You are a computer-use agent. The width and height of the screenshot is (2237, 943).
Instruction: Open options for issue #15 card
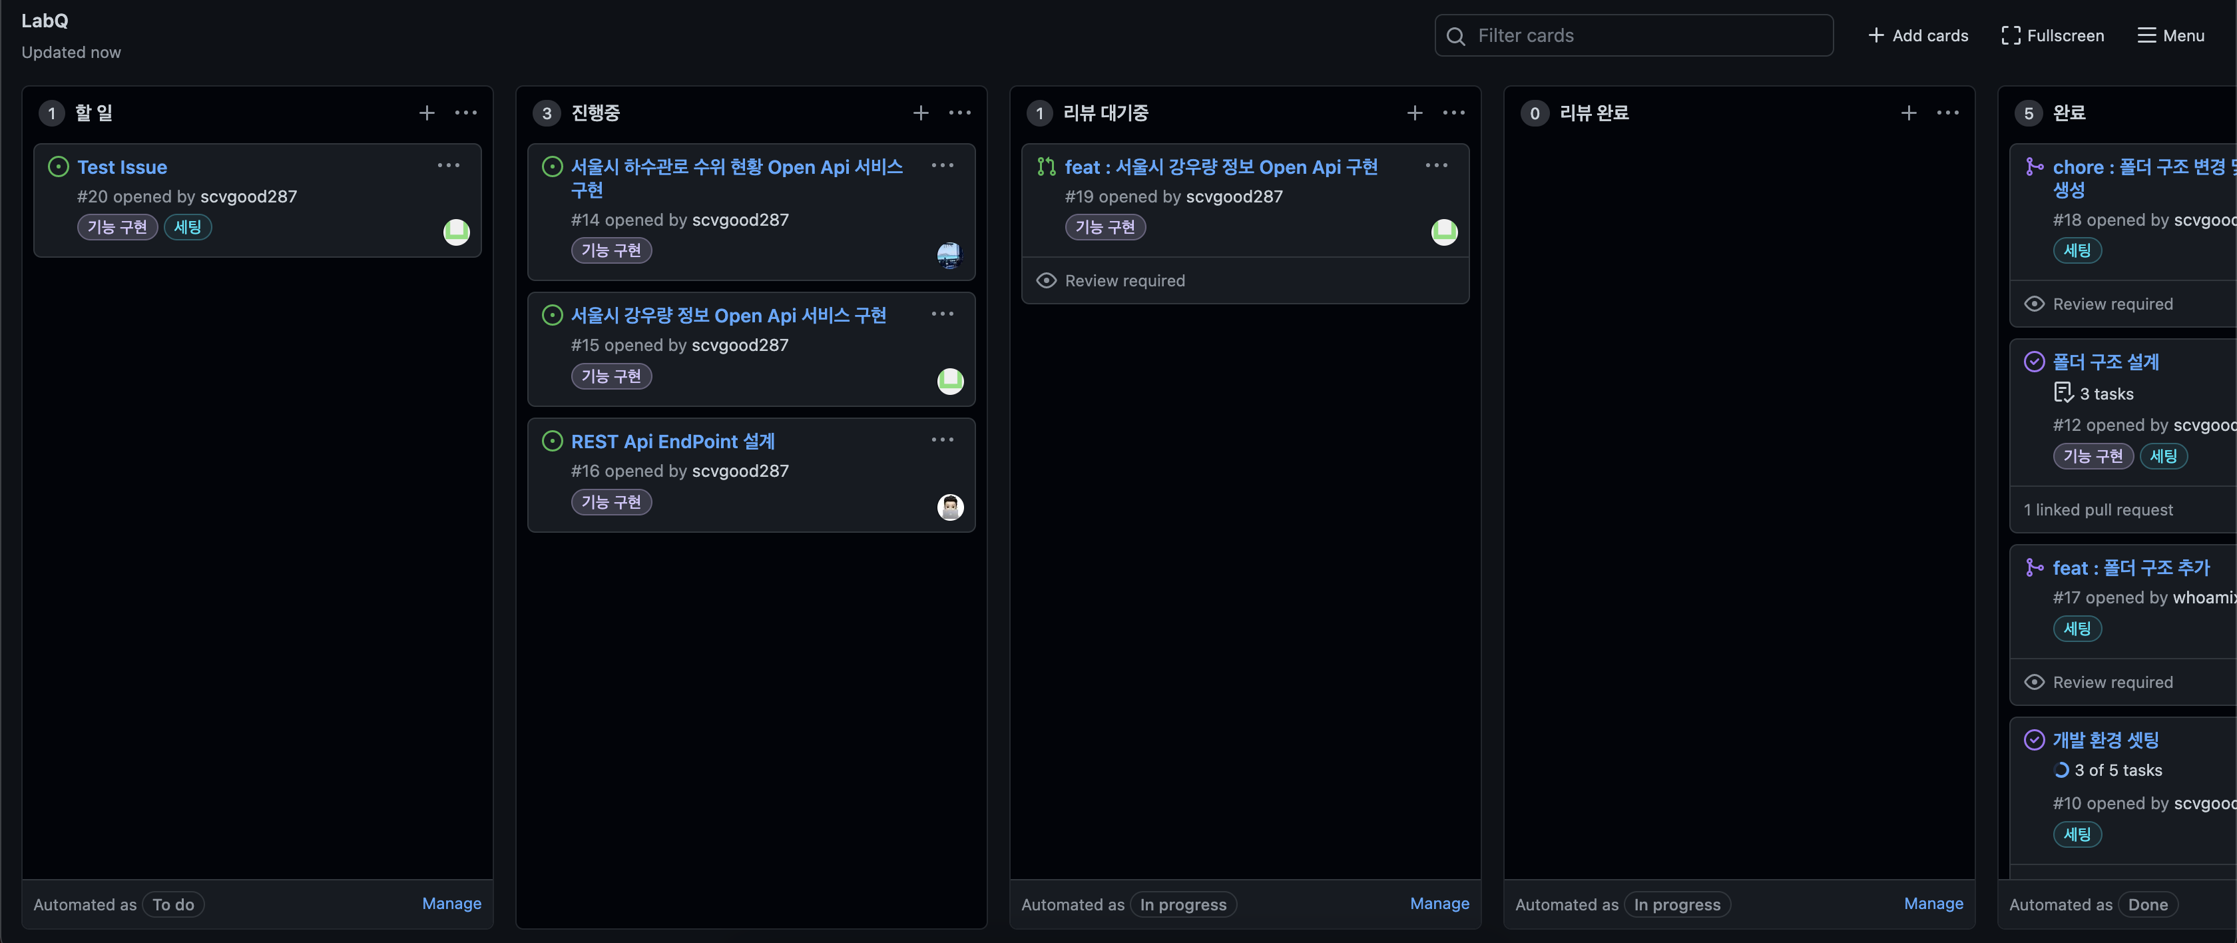(942, 314)
